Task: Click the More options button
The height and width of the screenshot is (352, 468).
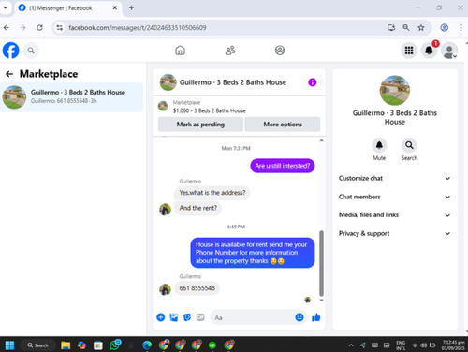Action: click(x=283, y=125)
